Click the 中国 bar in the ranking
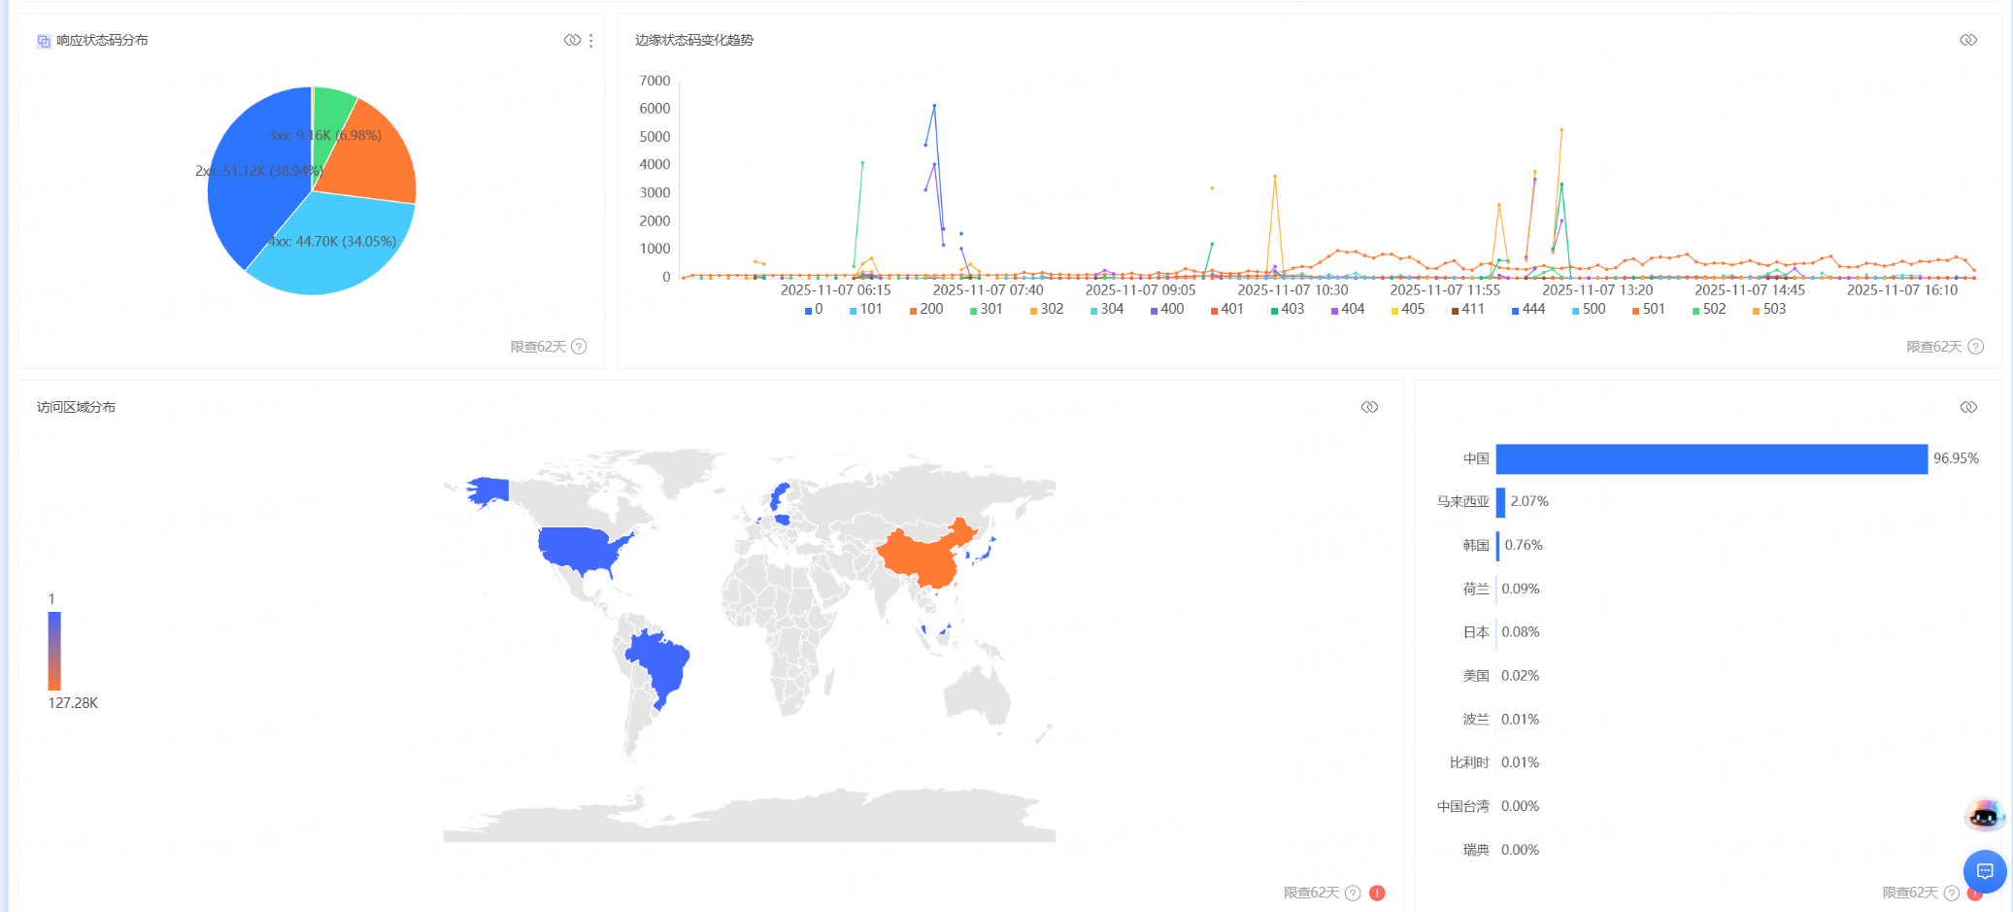The image size is (2013, 912). [x=1711, y=459]
